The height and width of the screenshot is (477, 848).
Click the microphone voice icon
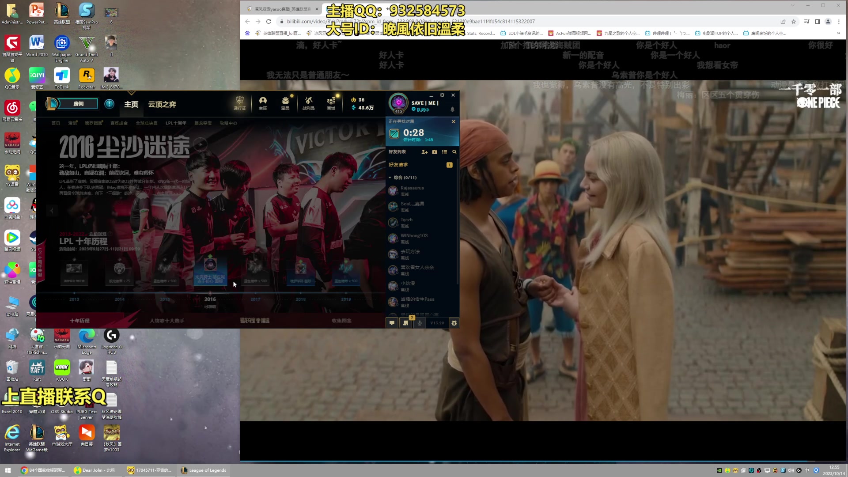pyautogui.click(x=420, y=323)
